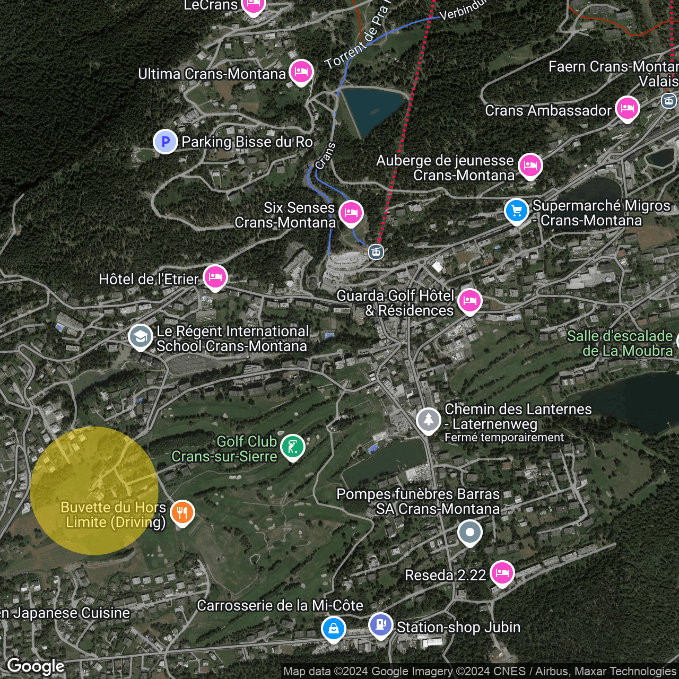
Task: Open the Crans Ambassador hotel pin
Action: (x=627, y=109)
